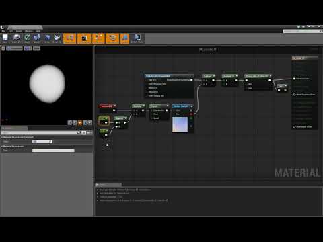Open the File menu
This screenshot has height=242, width=323.
(x=3, y=31)
